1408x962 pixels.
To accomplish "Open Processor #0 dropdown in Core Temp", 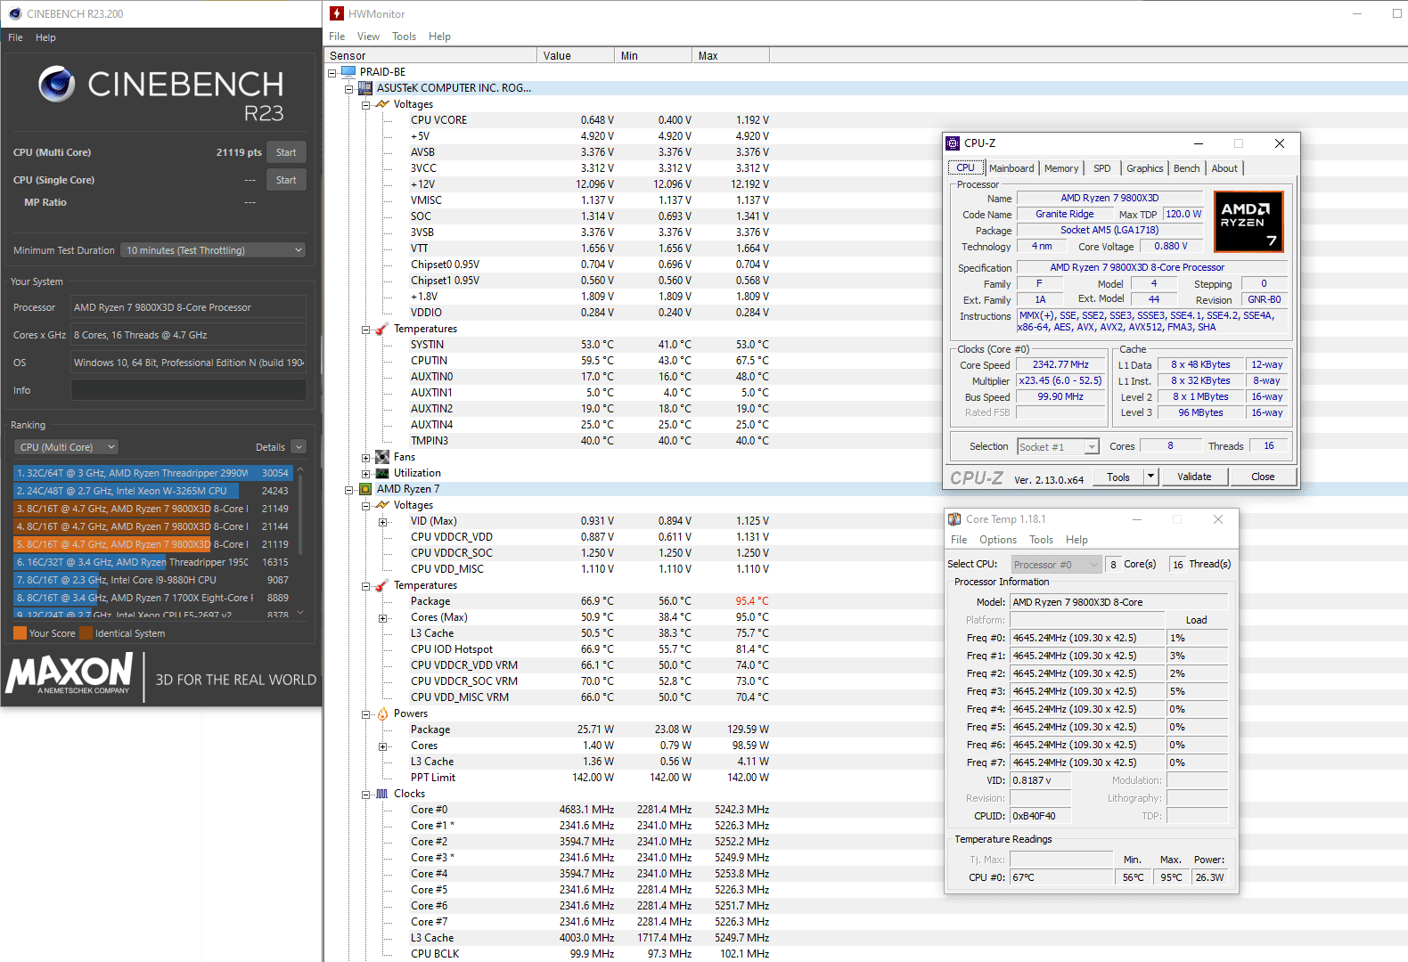I will coord(1056,565).
